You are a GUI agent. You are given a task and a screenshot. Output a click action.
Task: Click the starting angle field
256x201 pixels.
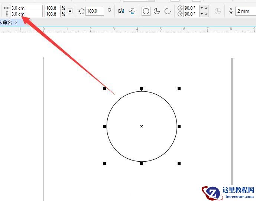tap(191, 8)
